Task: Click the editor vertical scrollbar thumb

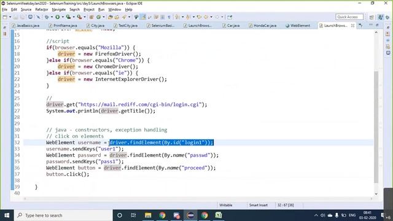Action: click(376, 127)
